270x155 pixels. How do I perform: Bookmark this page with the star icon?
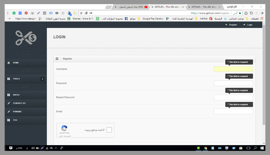click(81, 13)
